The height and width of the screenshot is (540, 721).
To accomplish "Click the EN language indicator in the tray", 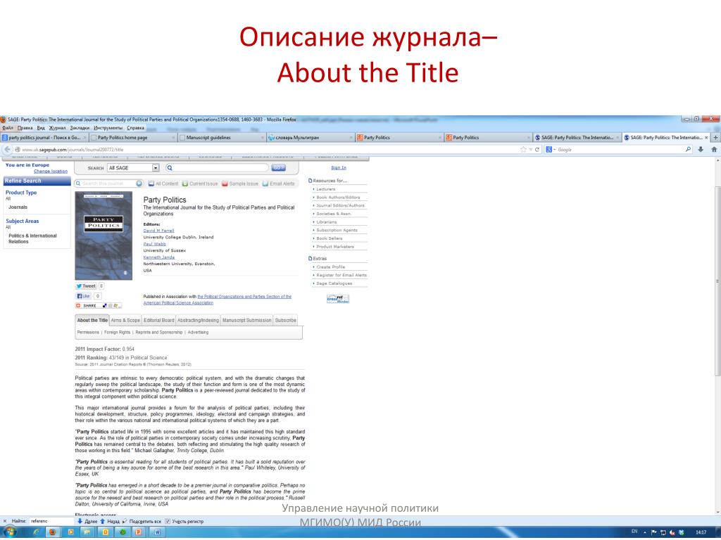I will click(x=634, y=532).
